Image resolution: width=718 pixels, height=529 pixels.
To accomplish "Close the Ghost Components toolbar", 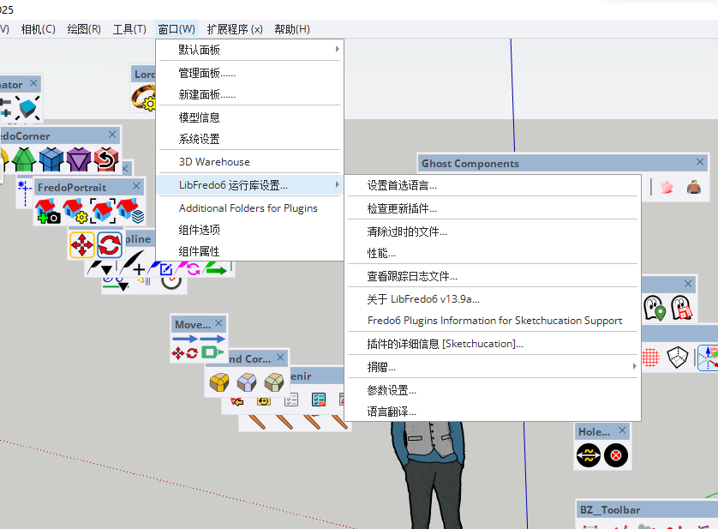I will (x=701, y=162).
